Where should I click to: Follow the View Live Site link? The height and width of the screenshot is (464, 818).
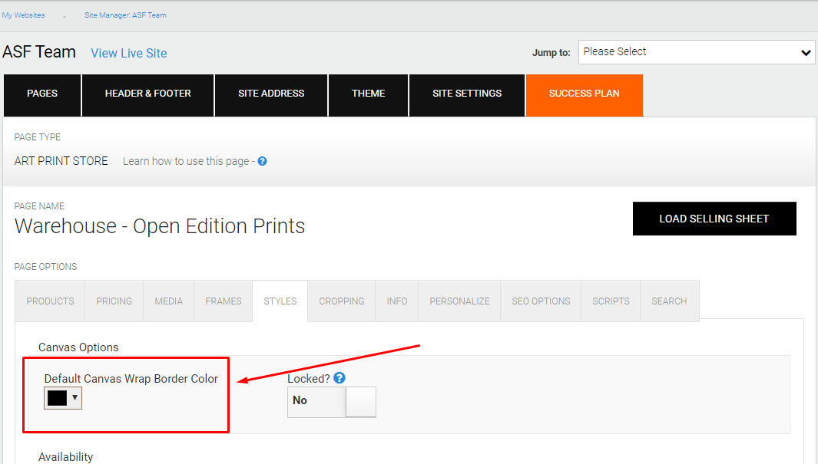(x=128, y=53)
